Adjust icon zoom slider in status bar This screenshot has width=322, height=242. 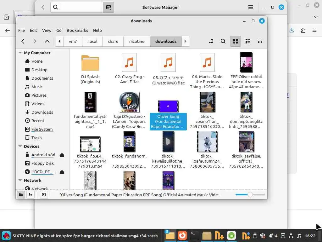coord(250,195)
